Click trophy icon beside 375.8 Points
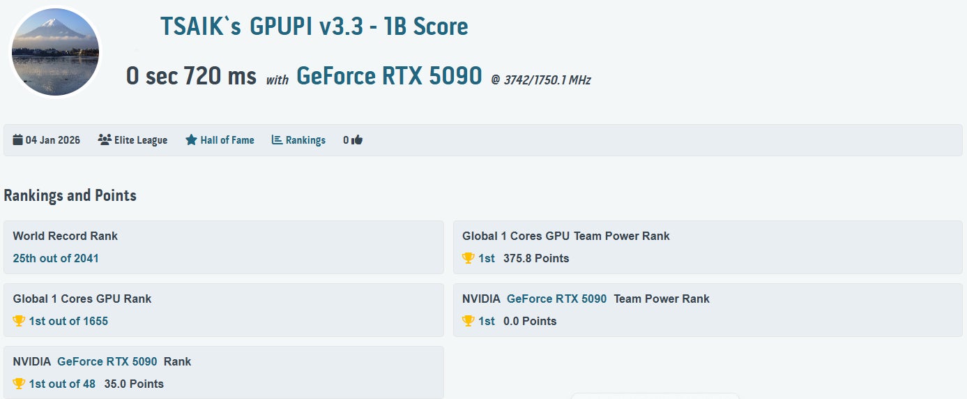The image size is (967, 399). (x=469, y=258)
